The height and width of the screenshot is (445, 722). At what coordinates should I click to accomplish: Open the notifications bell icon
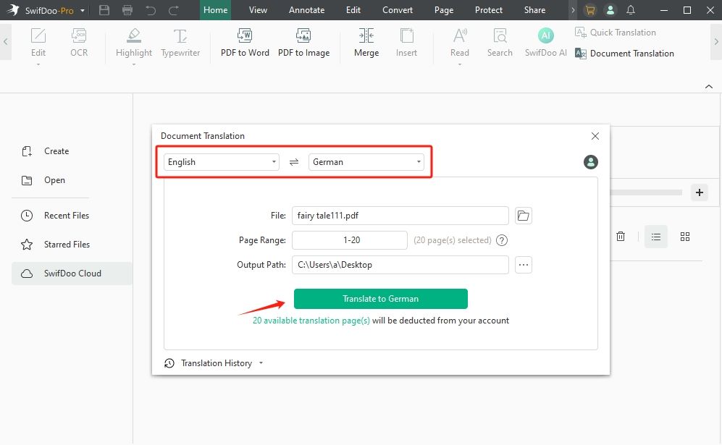coord(631,10)
